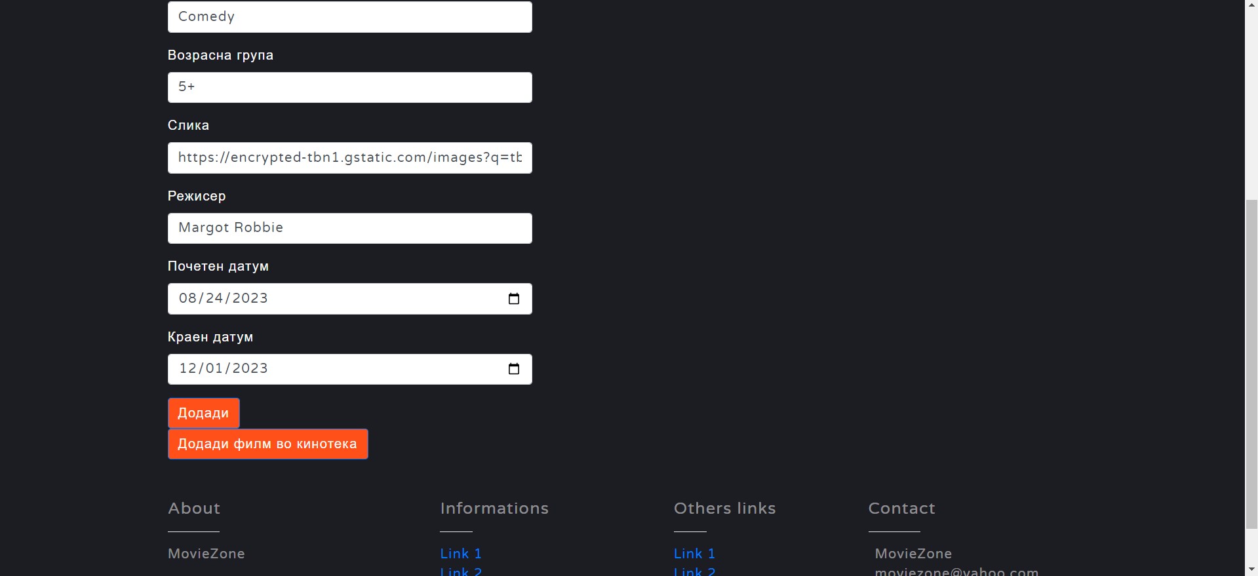
Task: Click the scrollbar down arrow
Action: (x=1251, y=569)
